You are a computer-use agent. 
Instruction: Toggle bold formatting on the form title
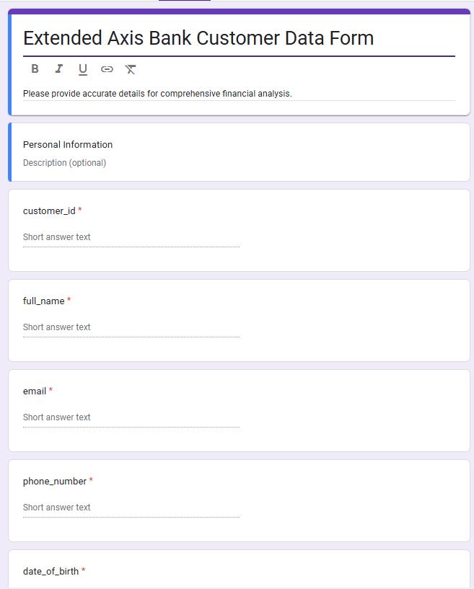(35, 69)
